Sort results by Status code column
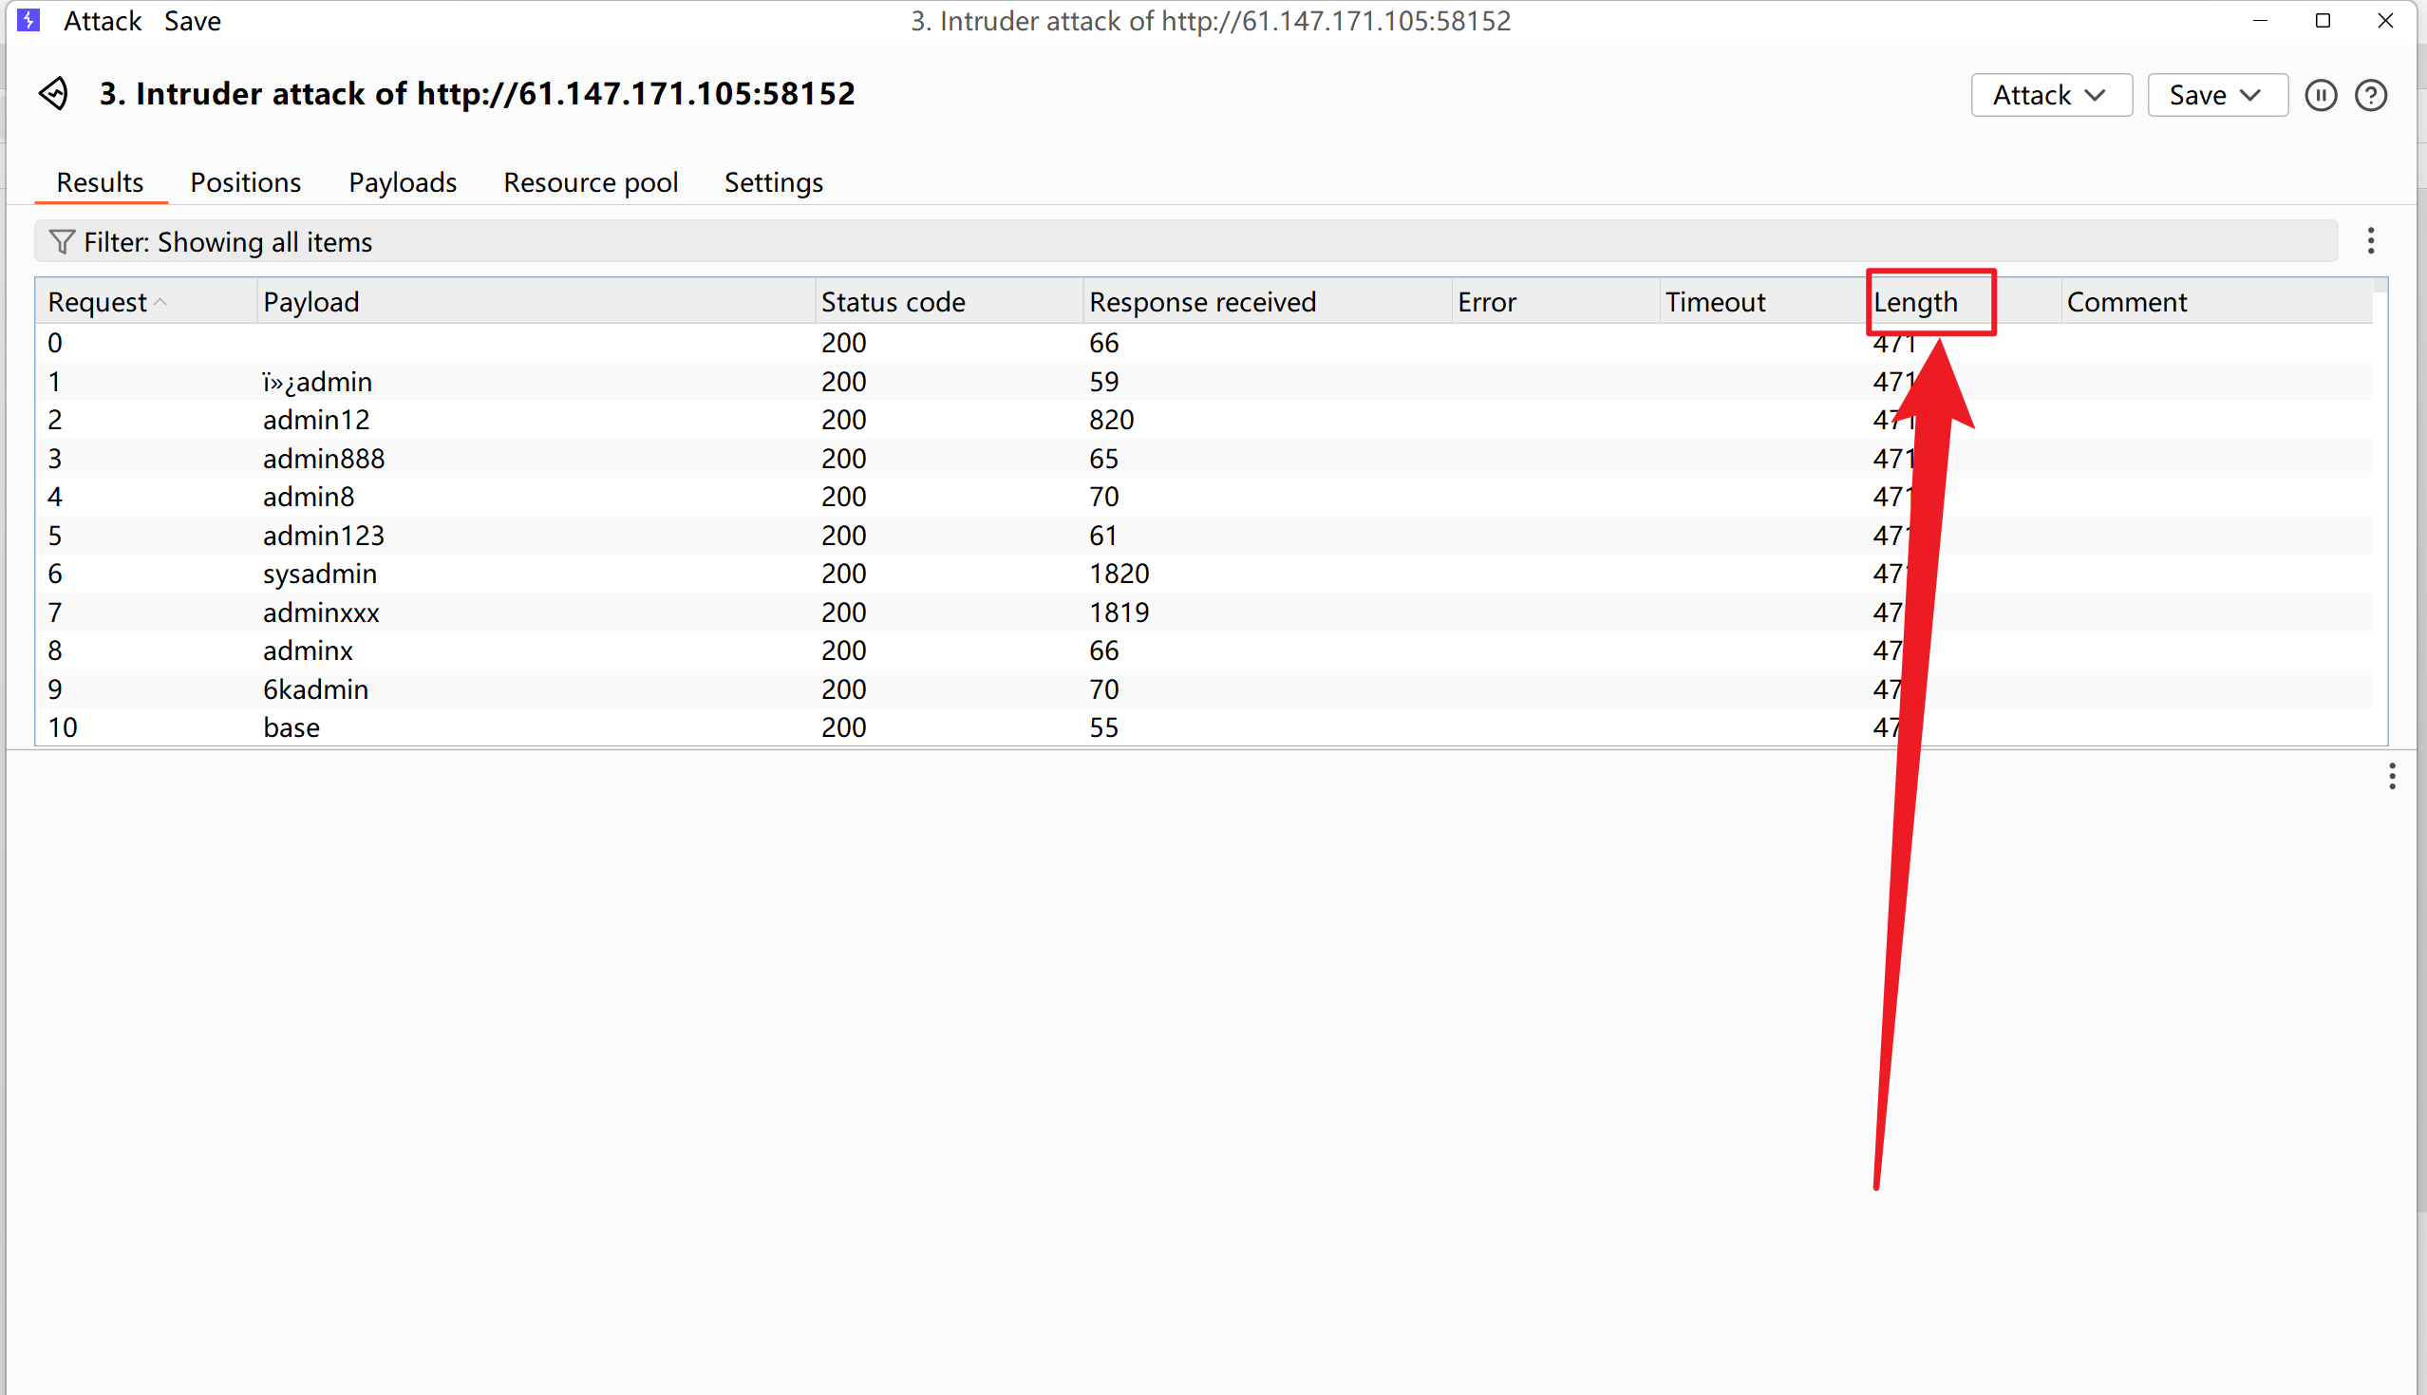The image size is (2427, 1395). [x=893, y=302]
